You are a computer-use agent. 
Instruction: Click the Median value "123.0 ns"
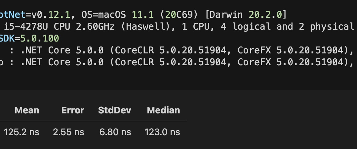pyautogui.click(x=162, y=132)
